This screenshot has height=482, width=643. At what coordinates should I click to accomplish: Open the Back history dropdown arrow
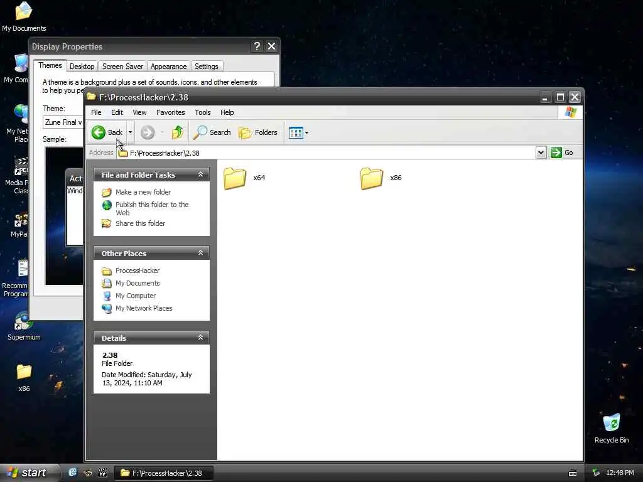[130, 132]
